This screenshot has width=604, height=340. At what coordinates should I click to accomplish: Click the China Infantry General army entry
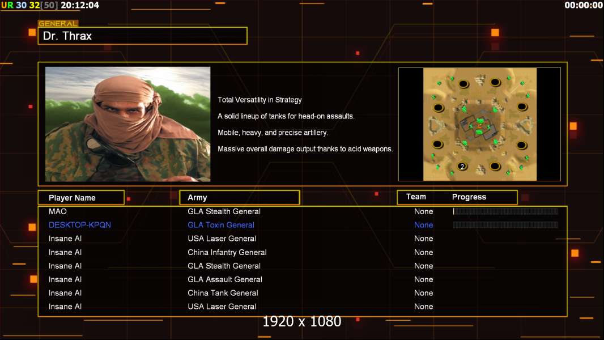pos(227,252)
